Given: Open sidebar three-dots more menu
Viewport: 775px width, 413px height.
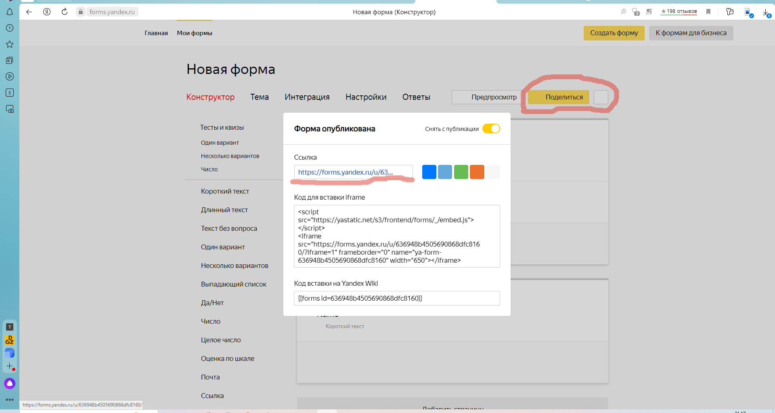Looking at the screenshot, I should pos(10,400).
